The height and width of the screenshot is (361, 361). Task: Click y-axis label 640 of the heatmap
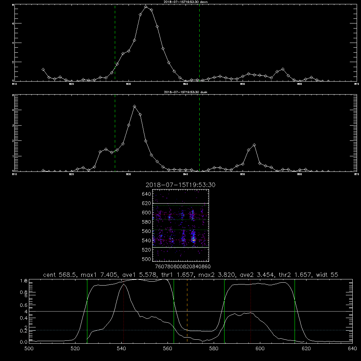tap(147, 194)
